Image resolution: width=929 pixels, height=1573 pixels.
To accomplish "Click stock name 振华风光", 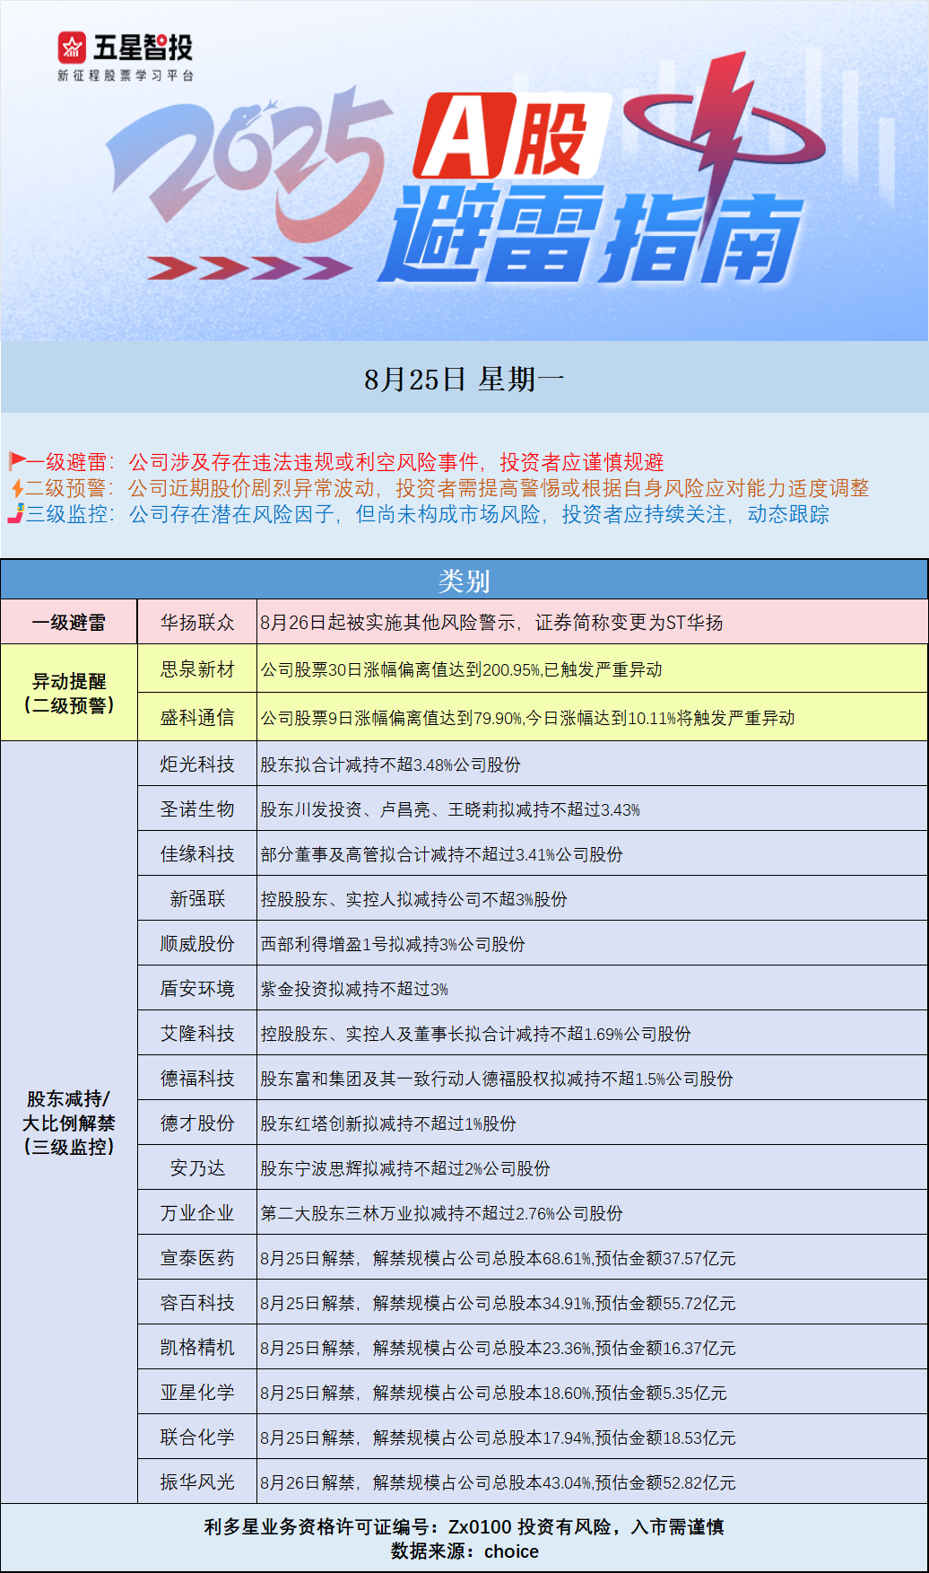I will [x=197, y=1482].
